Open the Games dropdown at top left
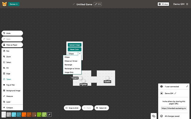 tap(14, 4)
